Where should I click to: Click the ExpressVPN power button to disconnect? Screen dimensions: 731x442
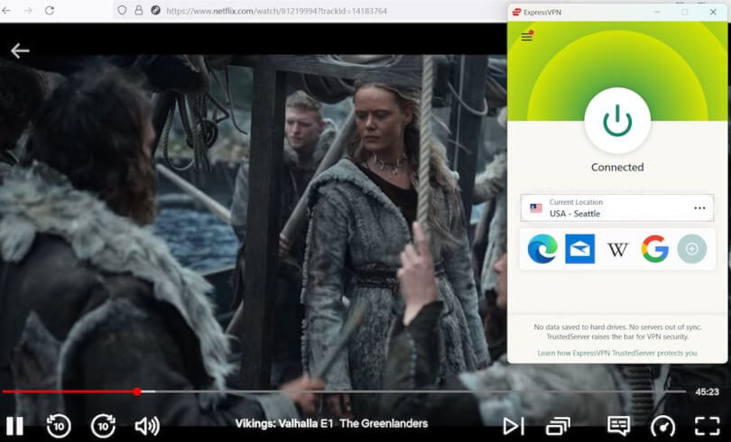coord(617,121)
